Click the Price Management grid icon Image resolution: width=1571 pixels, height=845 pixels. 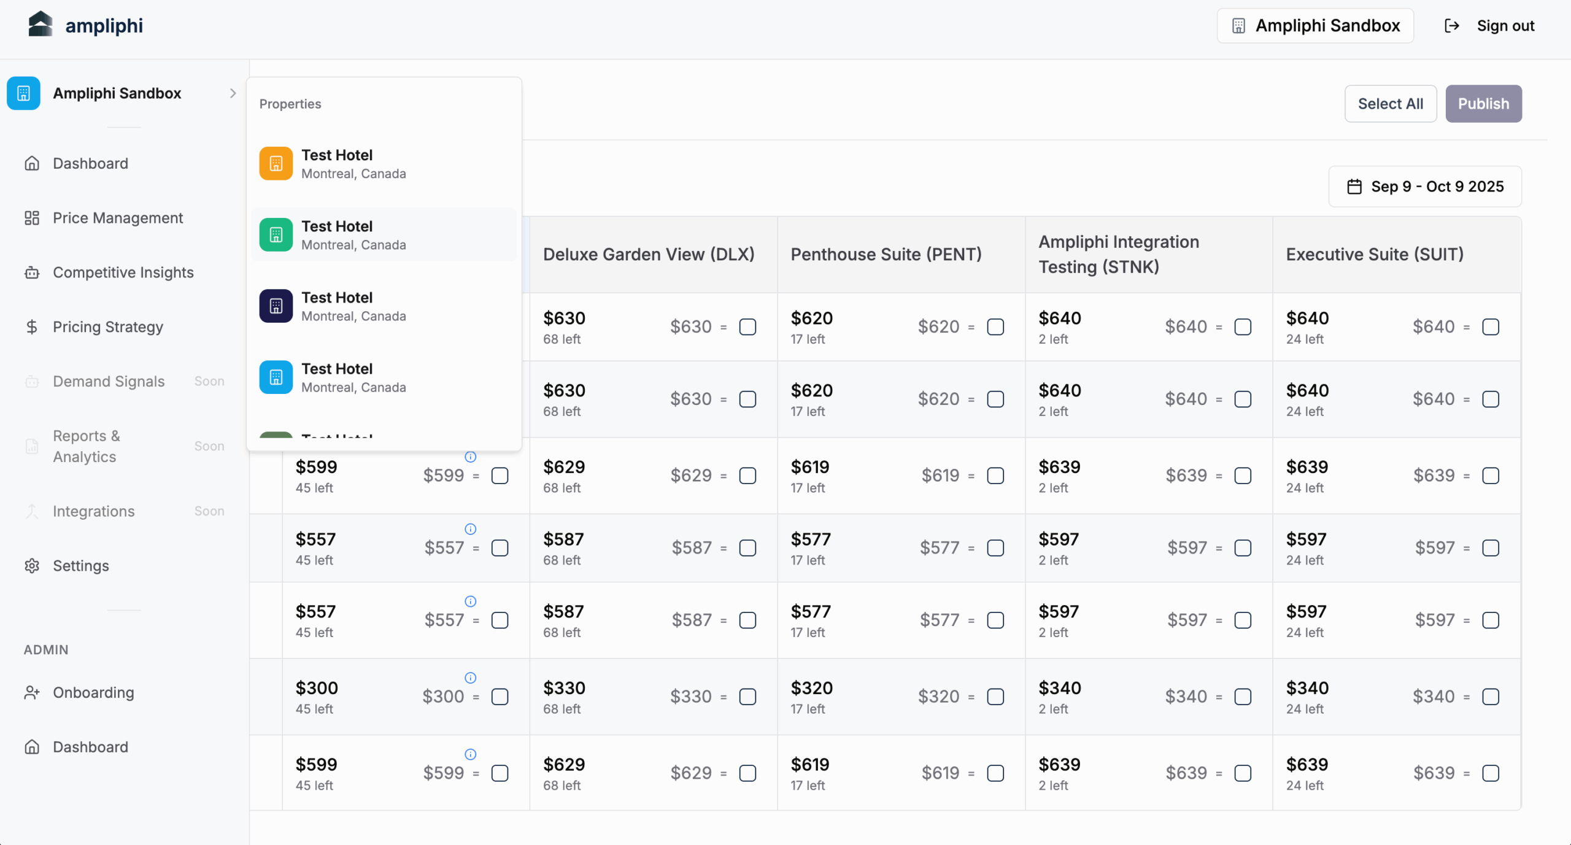click(x=32, y=218)
